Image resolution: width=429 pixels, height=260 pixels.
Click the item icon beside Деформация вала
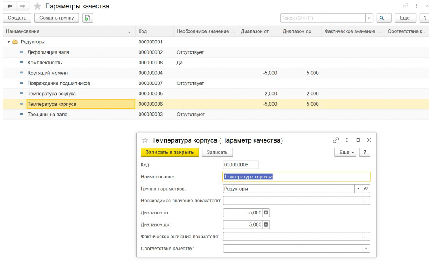pos(22,52)
